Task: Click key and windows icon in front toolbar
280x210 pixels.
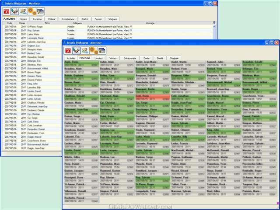Action: click(x=102, y=51)
